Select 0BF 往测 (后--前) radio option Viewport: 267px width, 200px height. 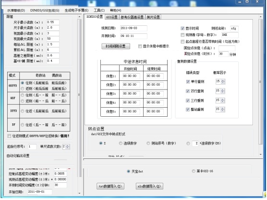pyautogui.click(x=22, y=95)
